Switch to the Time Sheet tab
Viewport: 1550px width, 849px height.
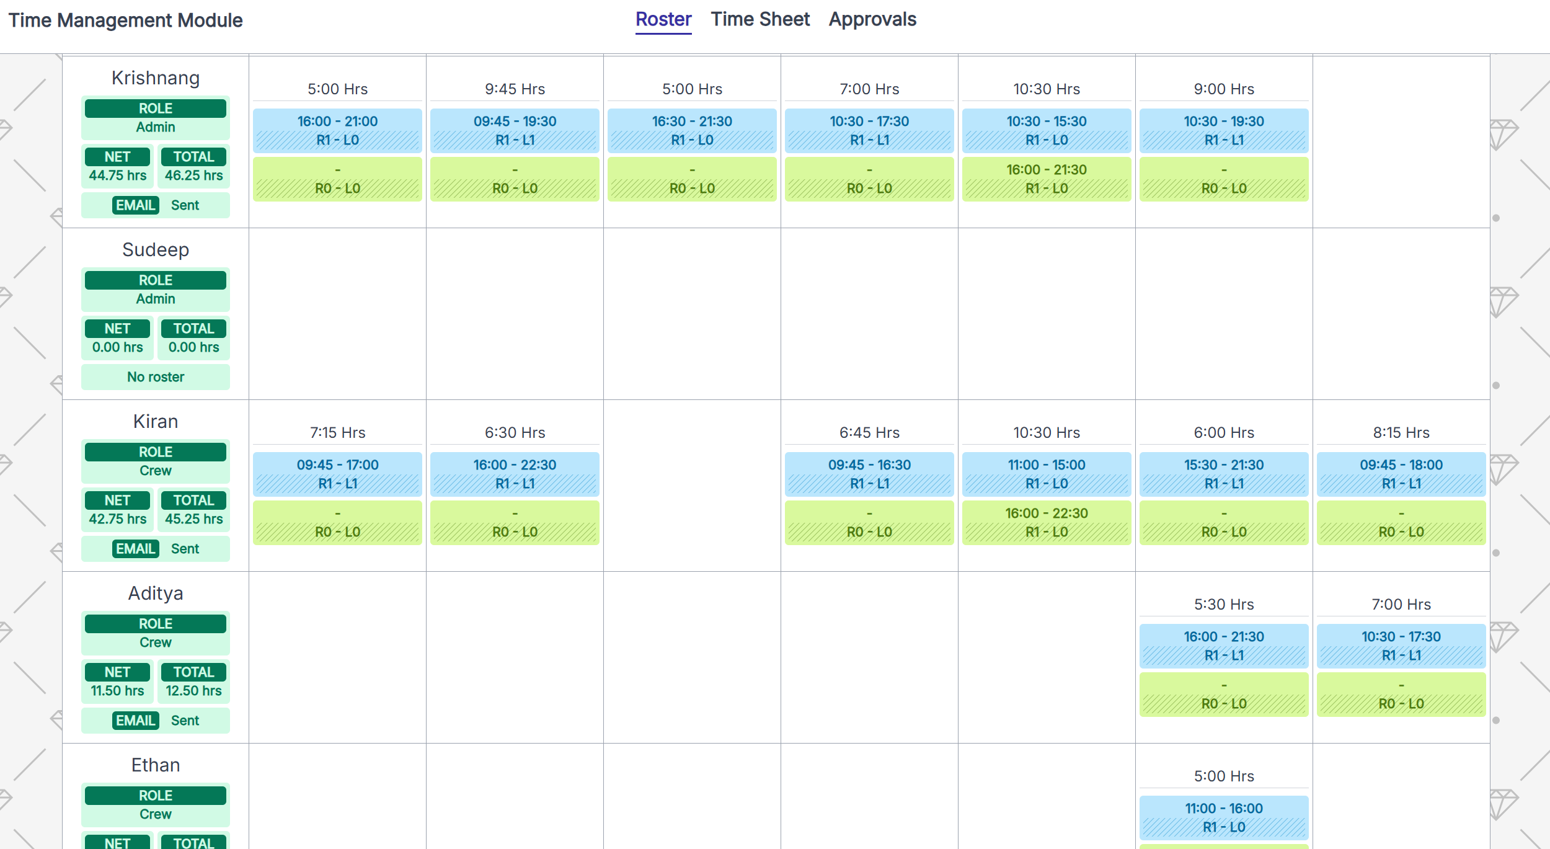[761, 19]
